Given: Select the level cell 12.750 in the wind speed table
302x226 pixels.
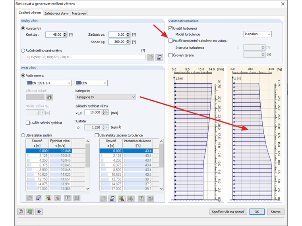Looking at the screenshot, I should coord(37,179).
